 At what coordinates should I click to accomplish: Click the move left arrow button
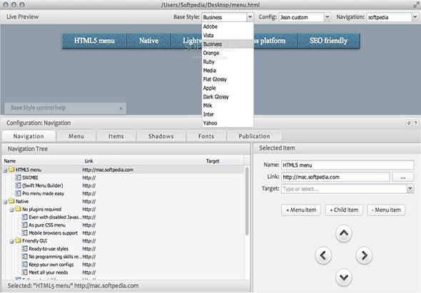pos(323,255)
